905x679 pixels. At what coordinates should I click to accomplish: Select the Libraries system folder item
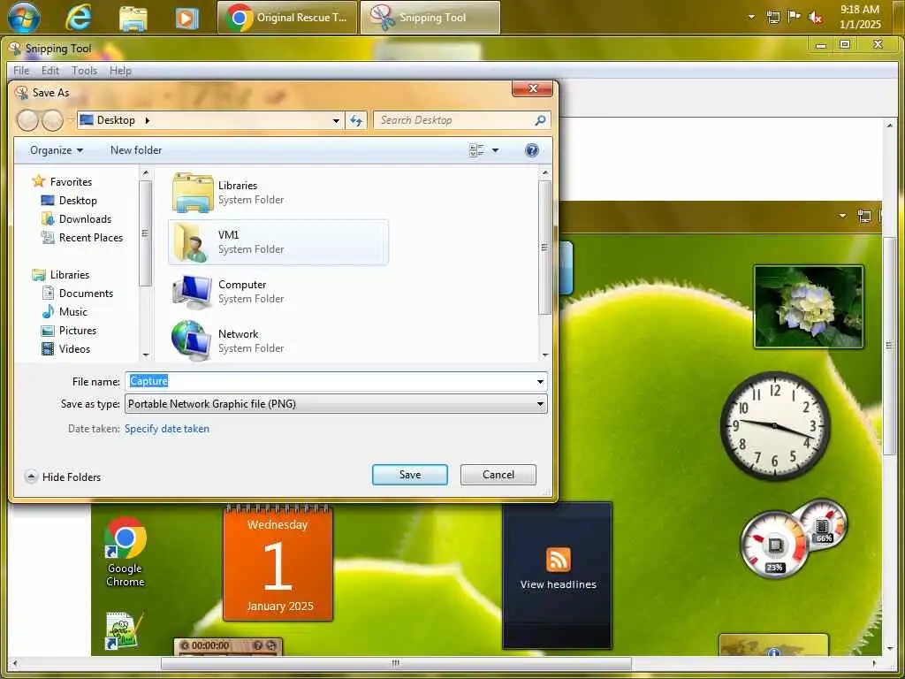pyautogui.click(x=278, y=192)
